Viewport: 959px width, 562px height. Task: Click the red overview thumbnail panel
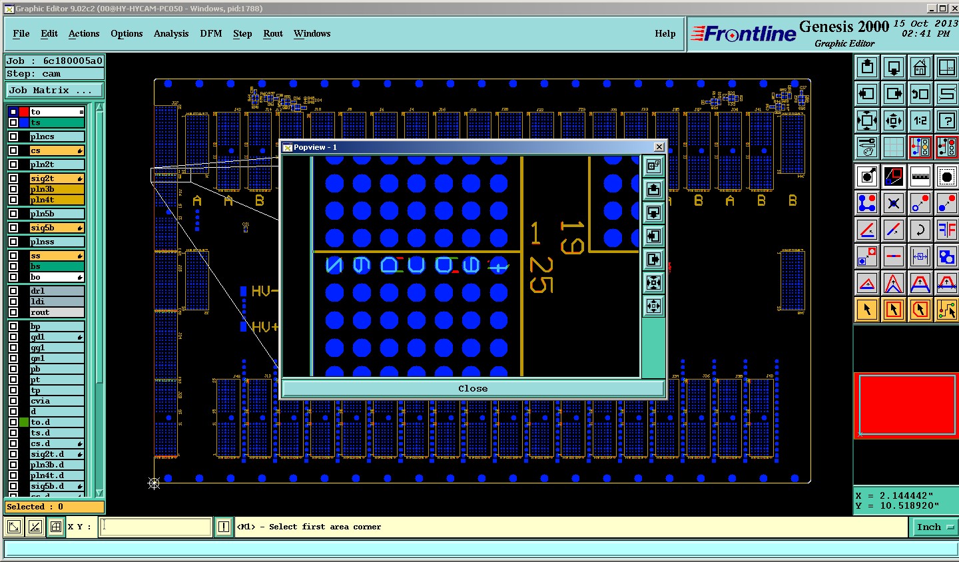coord(906,406)
